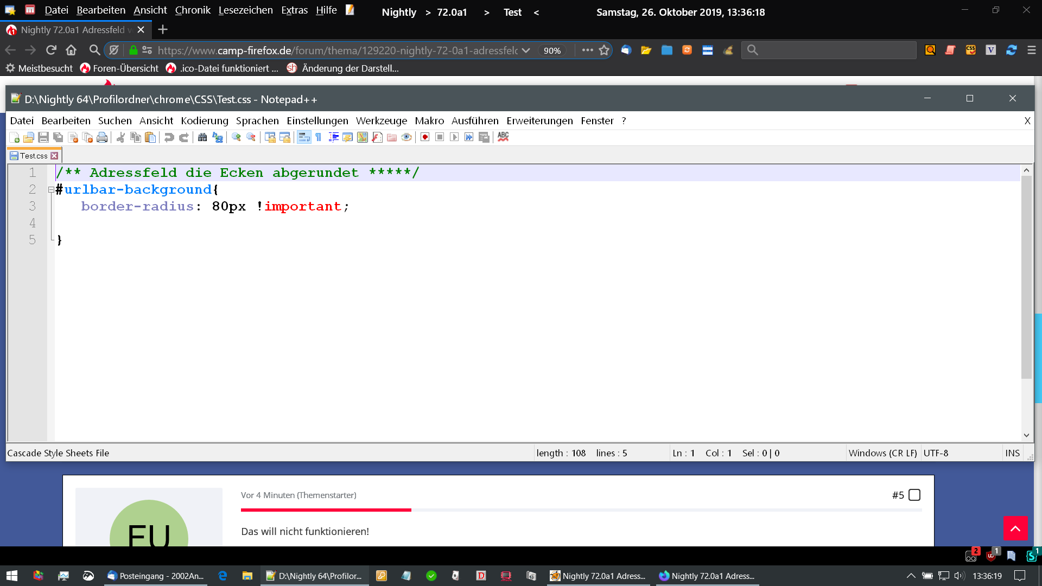Click the Print icon in Notepad++ toolbar

(x=102, y=137)
